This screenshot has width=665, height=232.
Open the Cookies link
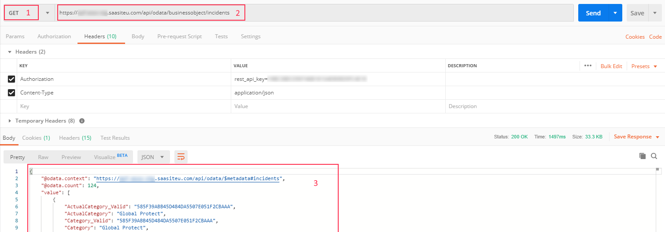click(635, 37)
